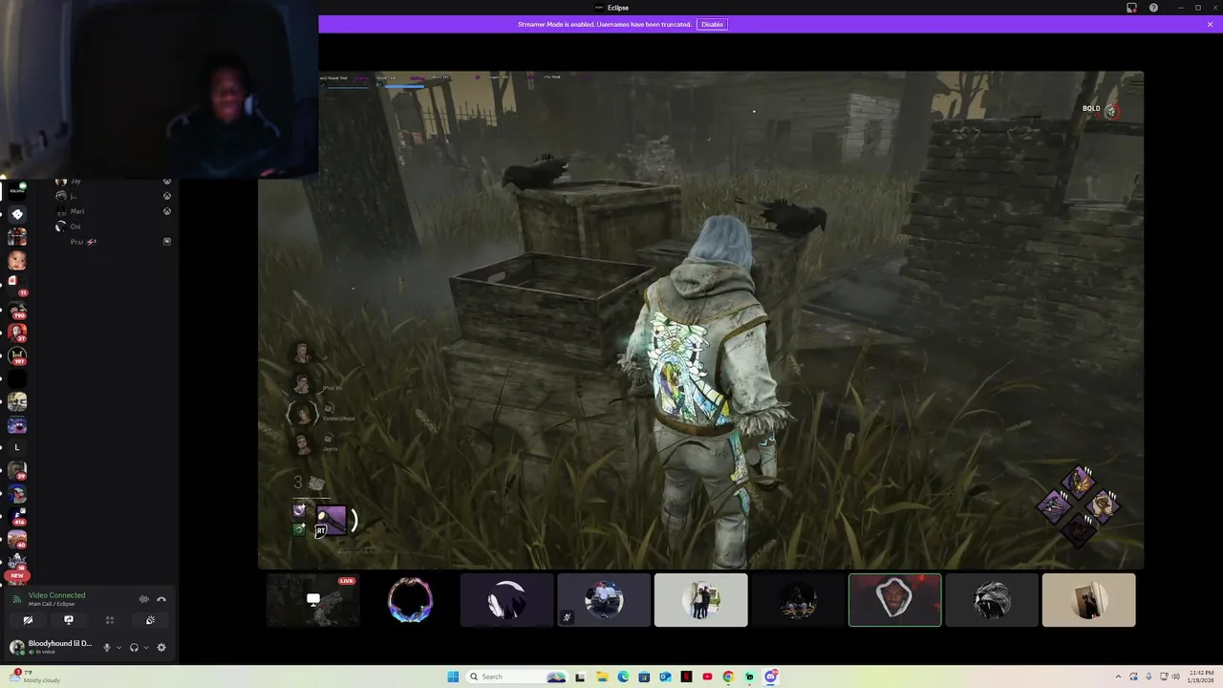This screenshot has width=1223, height=688.
Task: Focus the glowing ring avatar participant tile
Action: [x=410, y=600]
